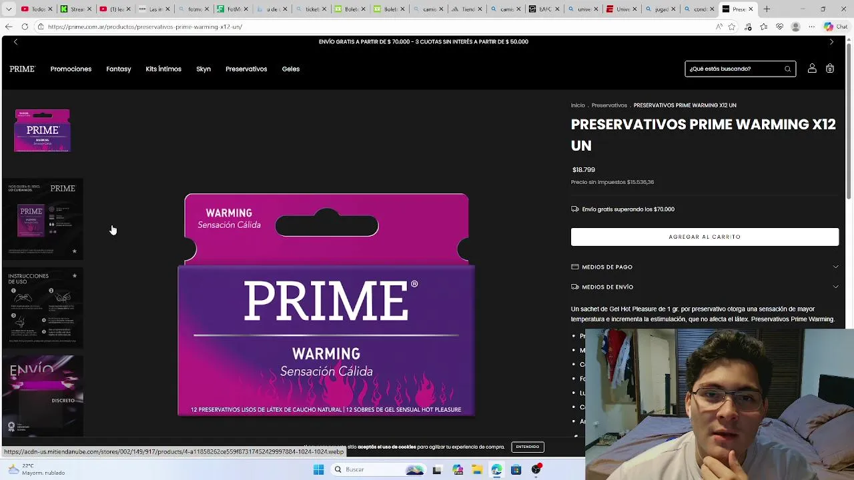Open the media control music icon
854x480 pixels.
point(749,27)
